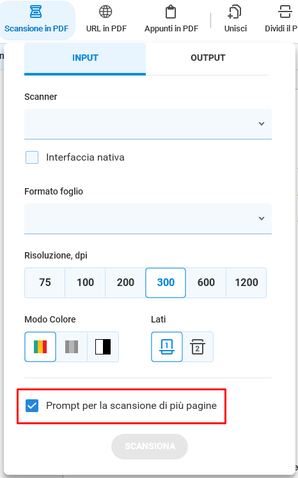Switch to the INPUT tab
298x478 pixels.
pos(85,58)
